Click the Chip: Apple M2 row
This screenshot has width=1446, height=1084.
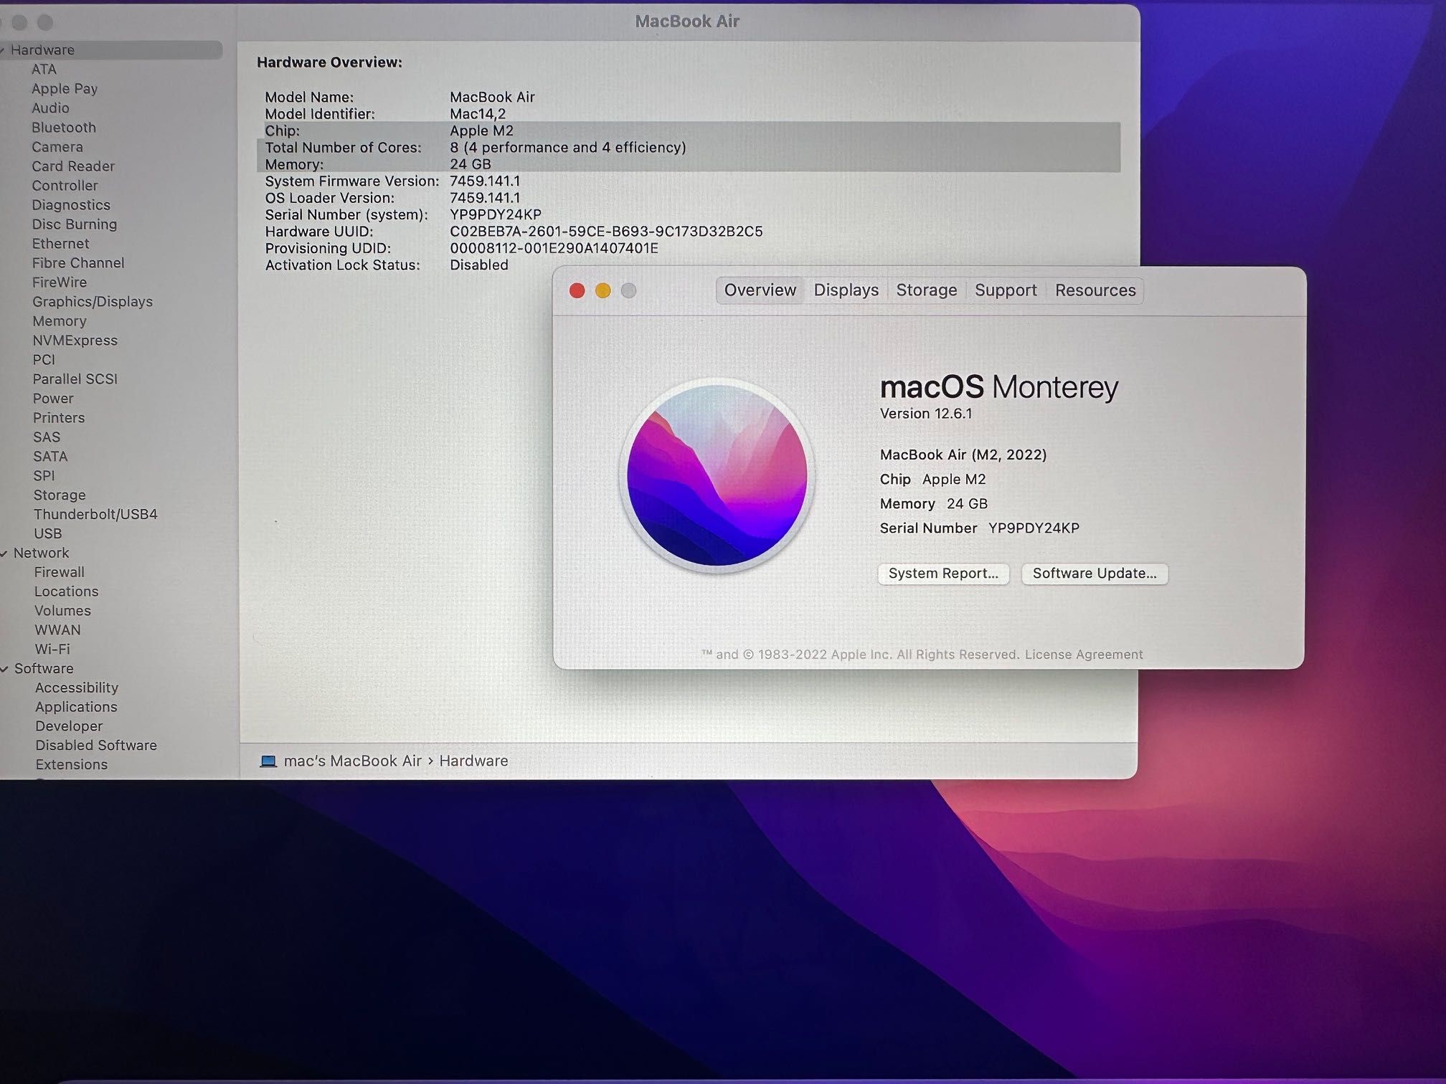point(689,131)
